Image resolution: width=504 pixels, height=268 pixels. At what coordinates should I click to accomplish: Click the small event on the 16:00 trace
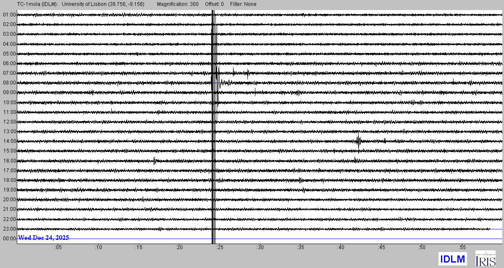click(155, 160)
